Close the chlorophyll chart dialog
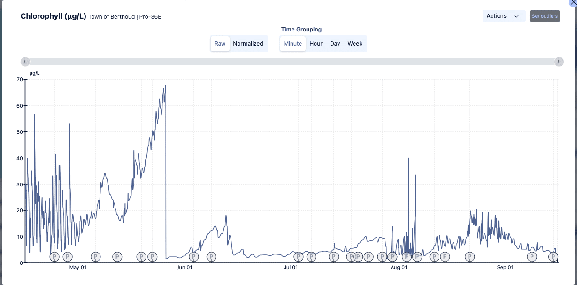The height and width of the screenshot is (285, 577). click(573, 2)
